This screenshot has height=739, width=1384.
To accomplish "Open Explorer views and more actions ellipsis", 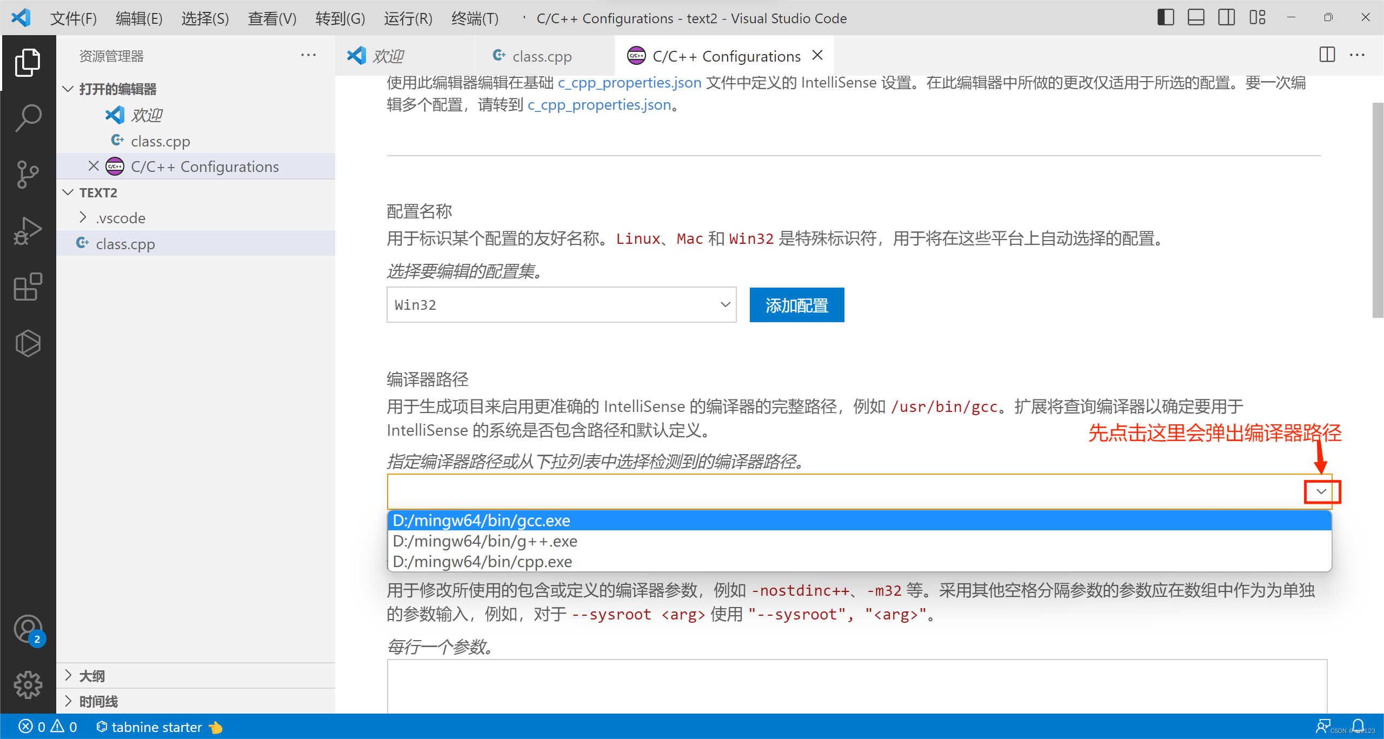I will click(308, 55).
